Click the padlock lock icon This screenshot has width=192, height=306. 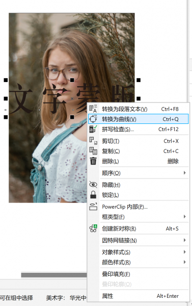[93, 195]
